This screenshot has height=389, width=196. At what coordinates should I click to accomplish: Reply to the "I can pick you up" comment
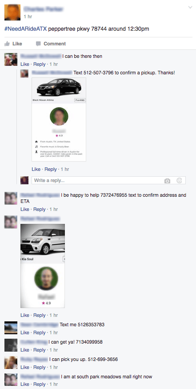pyautogui.click(x=39, y=367)
